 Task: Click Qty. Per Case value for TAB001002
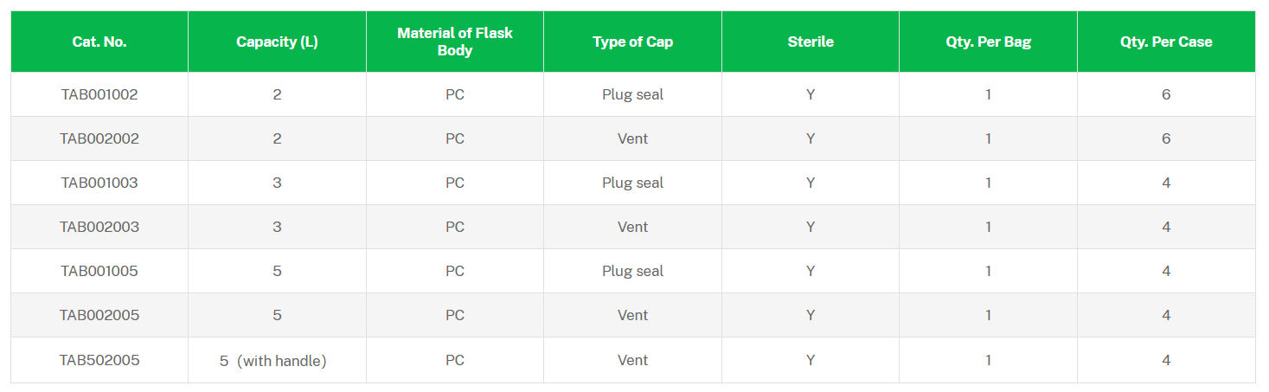[x=1166, y=94]
